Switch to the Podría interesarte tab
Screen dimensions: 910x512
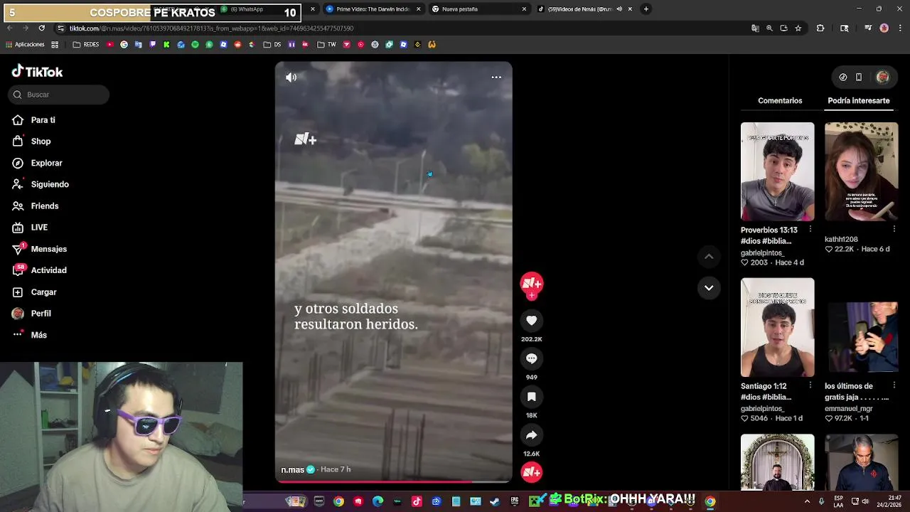pos(859,100)
